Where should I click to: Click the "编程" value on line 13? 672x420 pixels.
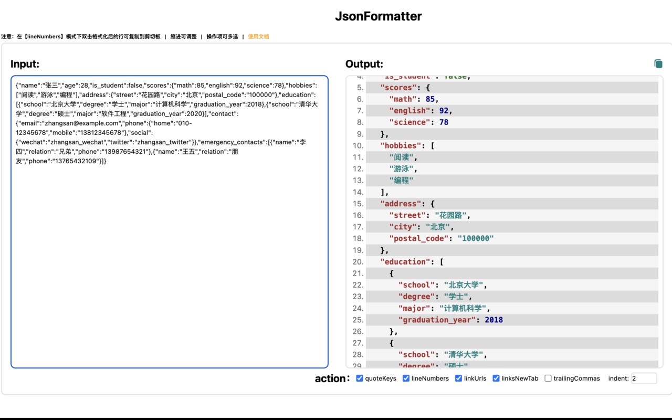401,180
